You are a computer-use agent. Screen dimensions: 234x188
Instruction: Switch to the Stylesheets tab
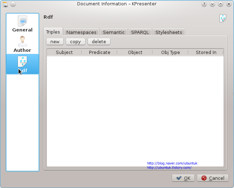coord(169,32)
